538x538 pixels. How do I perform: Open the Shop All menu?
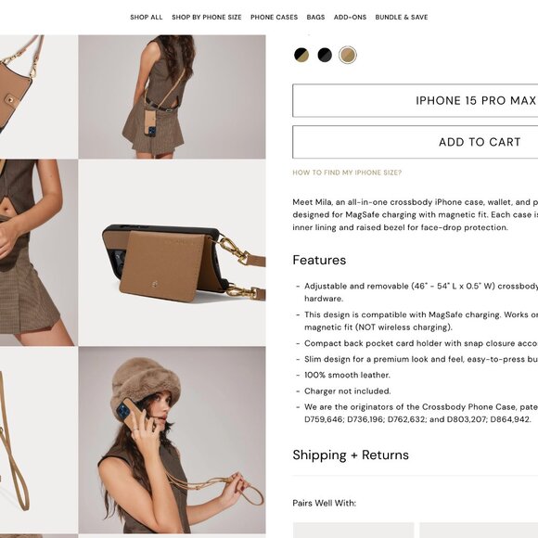(x=147, y=17)
